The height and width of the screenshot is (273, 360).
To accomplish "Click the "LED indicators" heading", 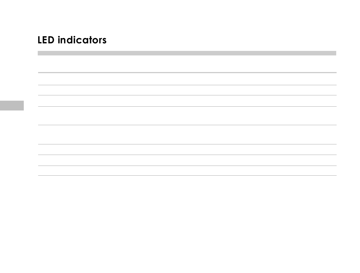I will tap(72, 40).
